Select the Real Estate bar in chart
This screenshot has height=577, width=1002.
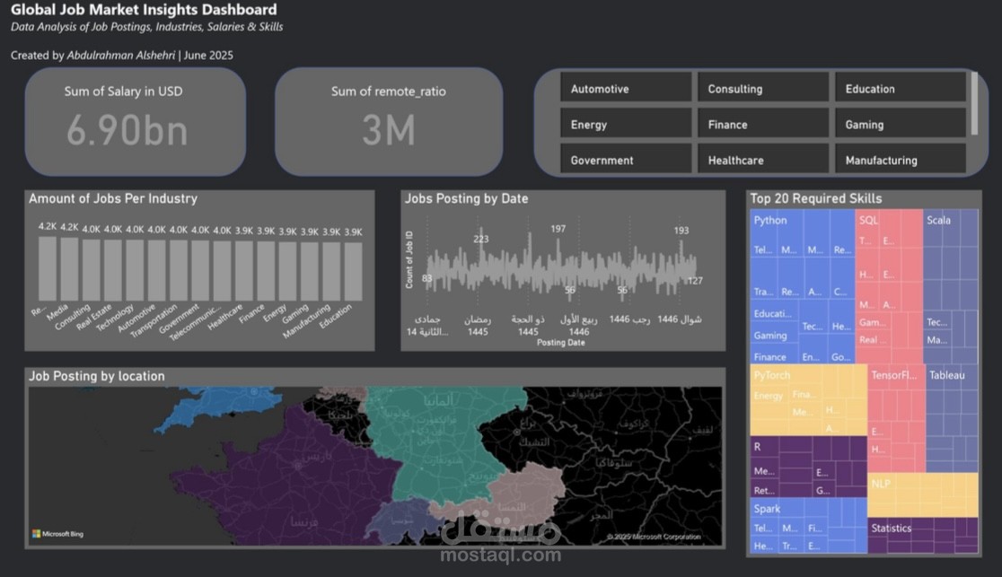point(113,270)
